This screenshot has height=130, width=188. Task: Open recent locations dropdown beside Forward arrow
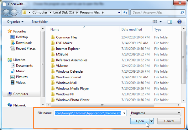pos(19,12)
